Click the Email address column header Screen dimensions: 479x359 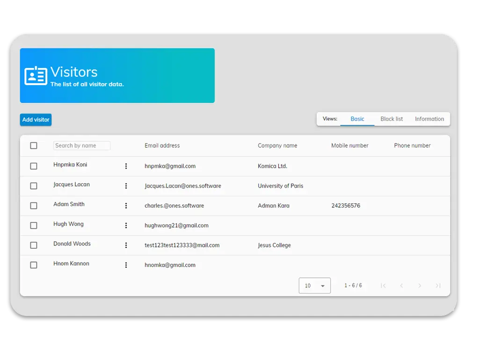[162, 146]
